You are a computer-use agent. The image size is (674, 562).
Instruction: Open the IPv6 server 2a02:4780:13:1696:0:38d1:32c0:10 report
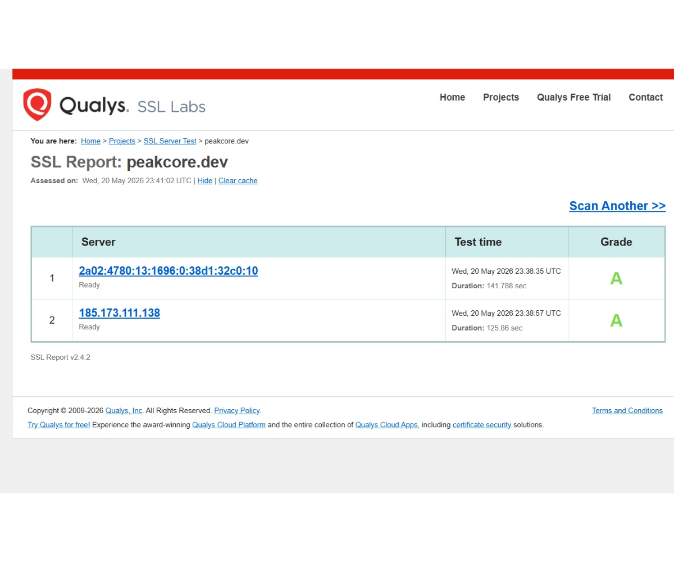pos(168,271)
